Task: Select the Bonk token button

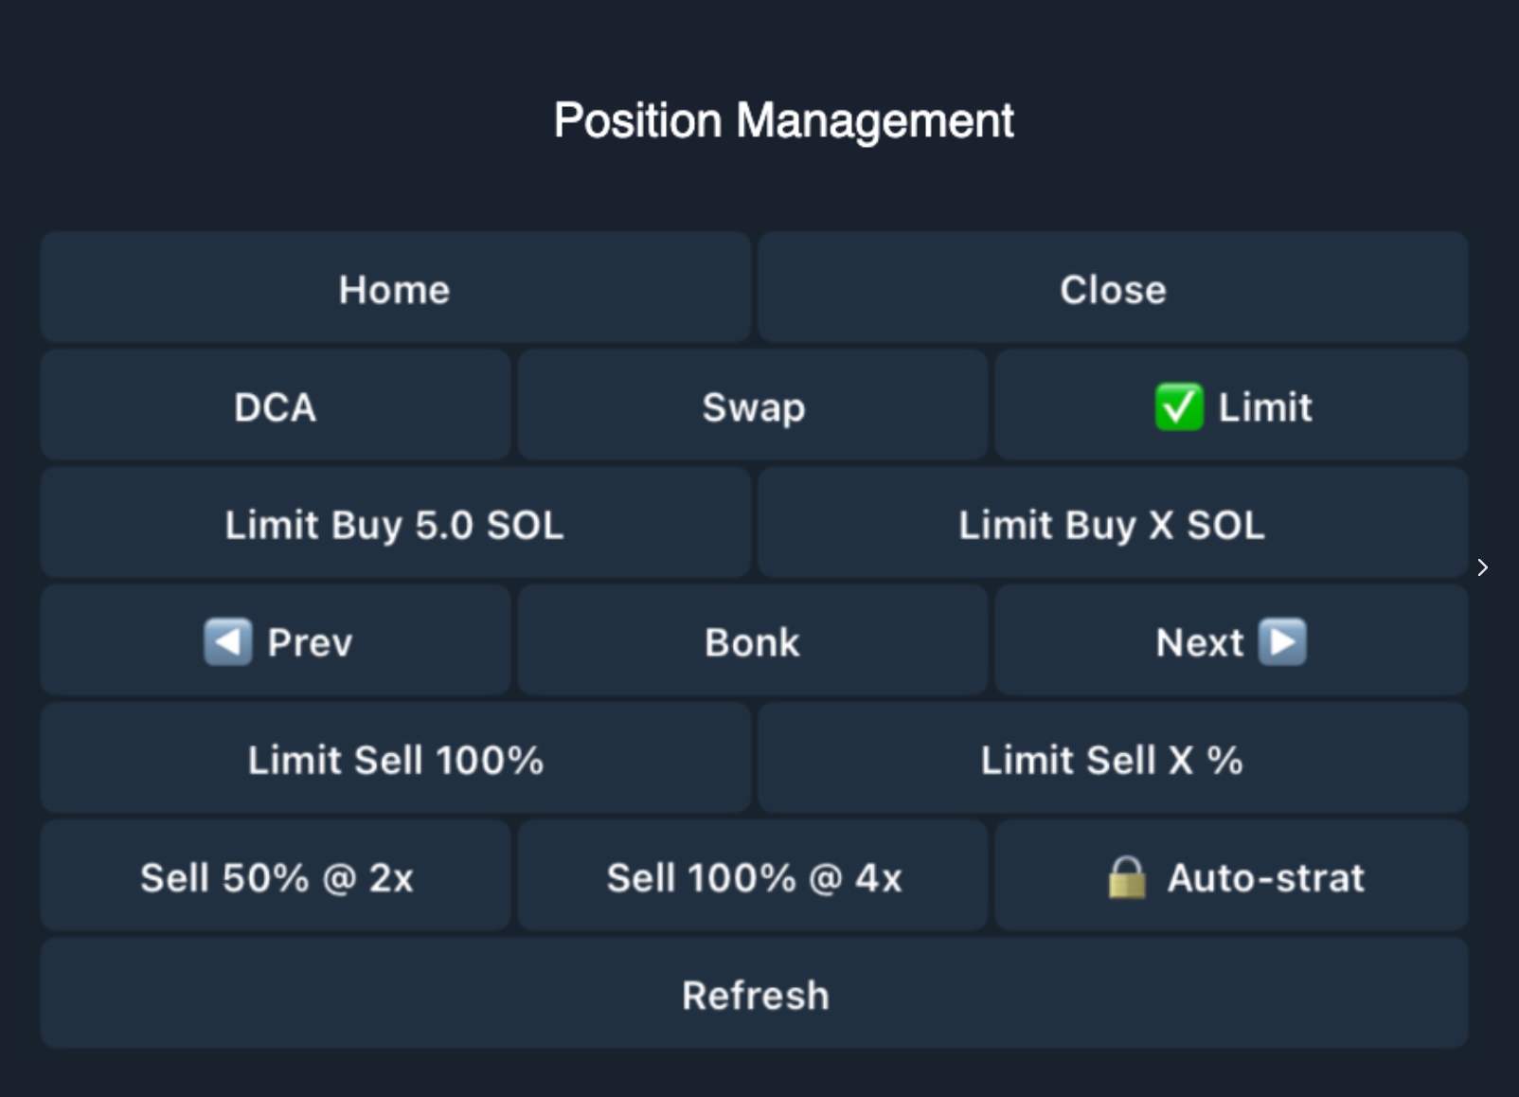Action: click(x=753, y=642)
